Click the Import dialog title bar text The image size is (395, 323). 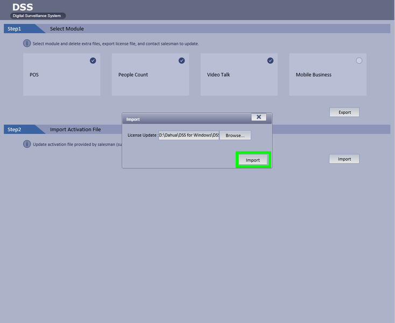tap(133, 119)
